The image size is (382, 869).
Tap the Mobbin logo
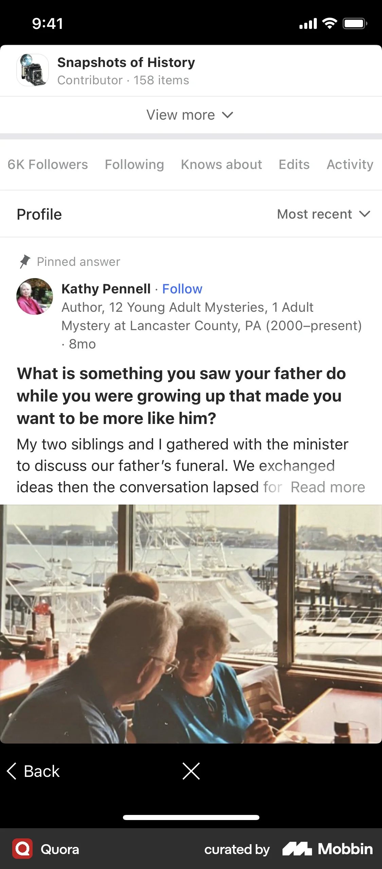327,849
